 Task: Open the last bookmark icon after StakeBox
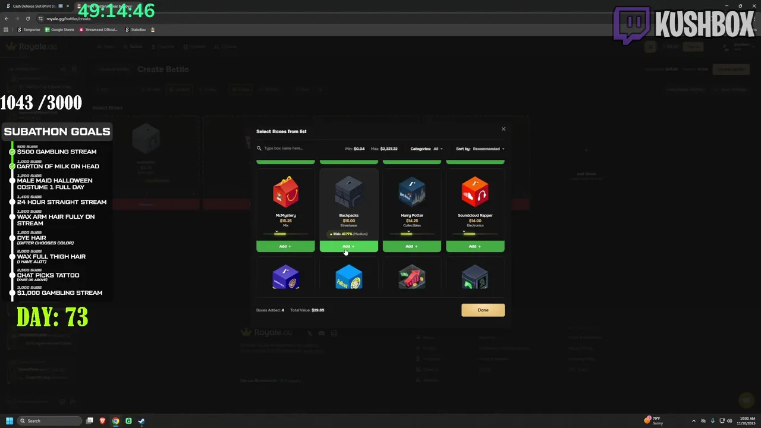pyautogui.click(x=153, y=30)
